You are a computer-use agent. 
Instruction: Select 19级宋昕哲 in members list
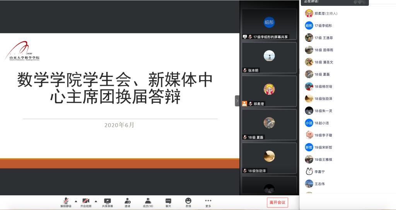click(x=323, y=147)
